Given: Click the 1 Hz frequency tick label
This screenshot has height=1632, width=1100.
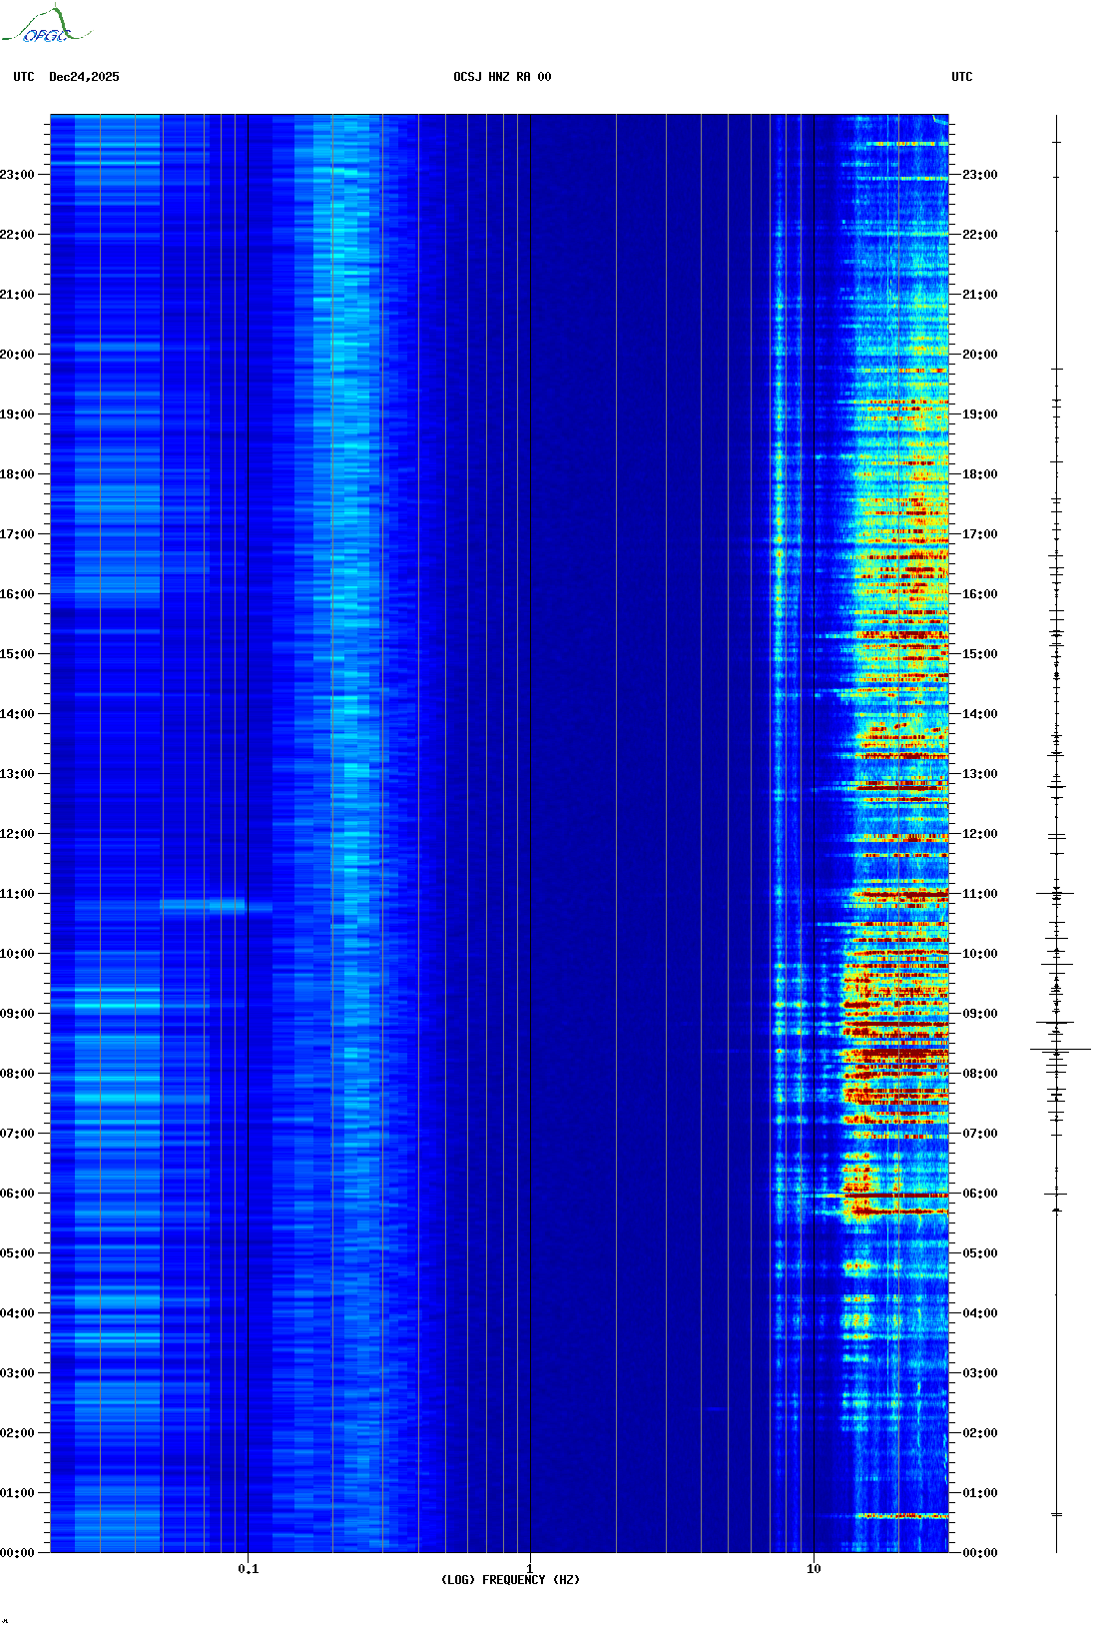Looking at the screenshot, I should pos(529,1569).
